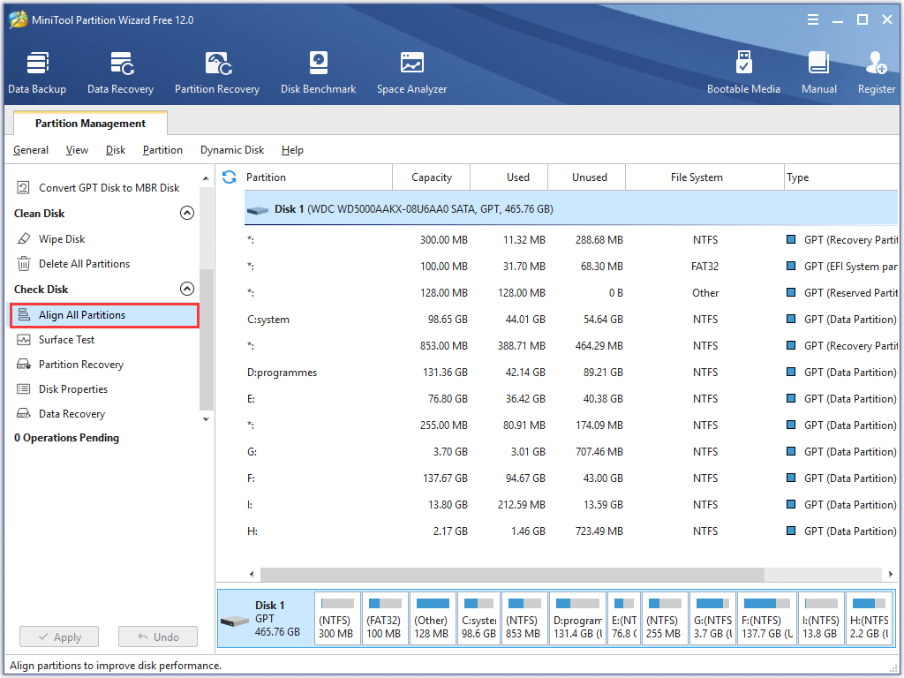Open the Partition menu
Viewport: 904px width, 678px height.
pos(162,150)
